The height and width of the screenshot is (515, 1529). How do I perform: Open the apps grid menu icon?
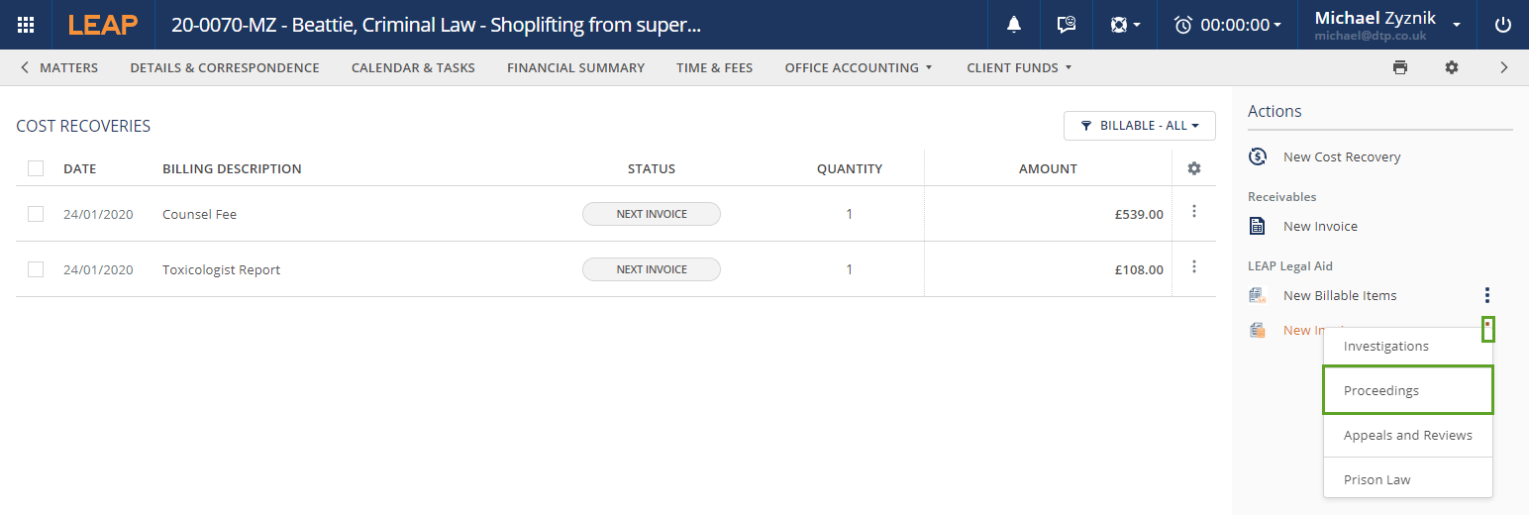coord(26,25)
